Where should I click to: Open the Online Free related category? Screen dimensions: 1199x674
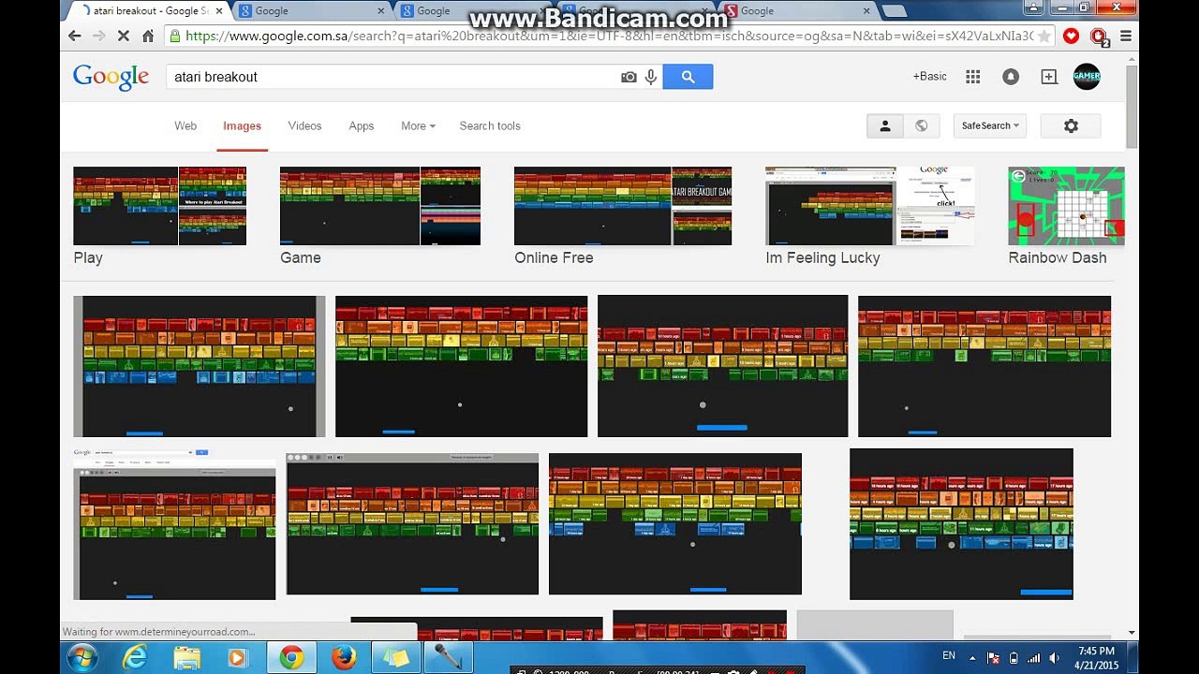pyautogui.click(x=623, y=216)
